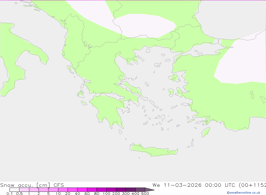Select the 5–10 cm legend swatch
The width and height of the screenshot is (266, 195).
click(x=53, y=190)
